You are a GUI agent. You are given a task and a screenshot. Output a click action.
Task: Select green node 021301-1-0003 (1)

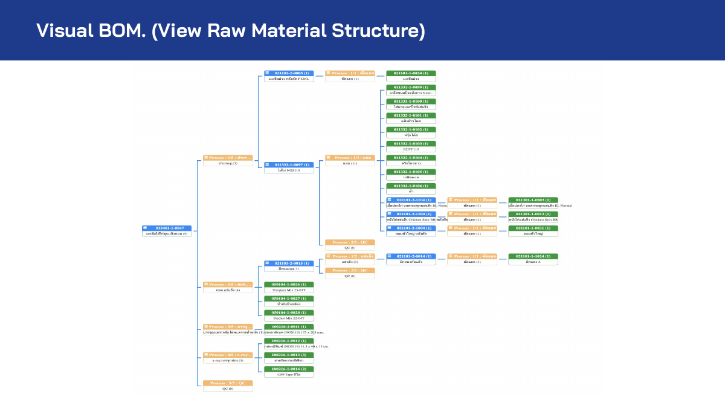533,202
